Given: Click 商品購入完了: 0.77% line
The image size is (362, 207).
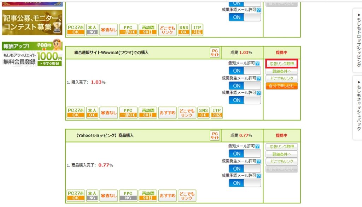Looking at the screenshot, I should click(x=90, y=165).
